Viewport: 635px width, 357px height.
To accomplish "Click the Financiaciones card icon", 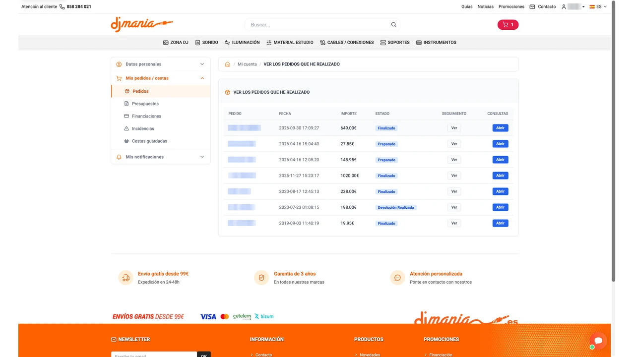I will click(x=127, y=116).
